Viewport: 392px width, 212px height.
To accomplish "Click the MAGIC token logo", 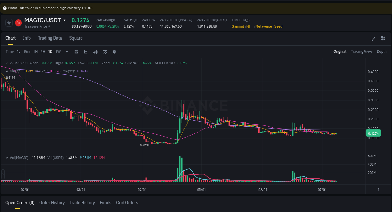I will point(18,23).
